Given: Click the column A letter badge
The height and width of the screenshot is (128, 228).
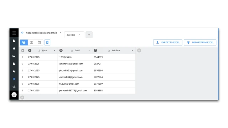Looking at the screenshot, I should pyautogui.click(x=30, y=50).
